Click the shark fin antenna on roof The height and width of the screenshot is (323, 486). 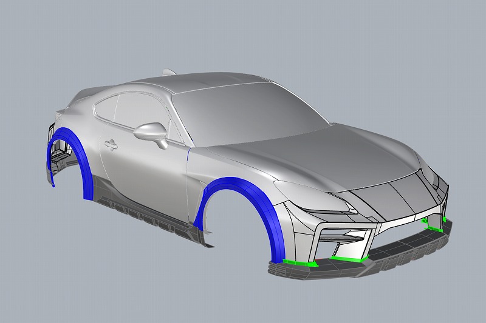pos(168,72)
